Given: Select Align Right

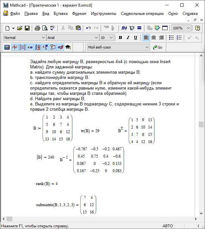Looking at the screenshot, I should [161, 38].
